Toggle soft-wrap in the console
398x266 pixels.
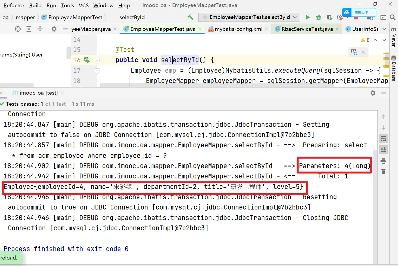383,139
